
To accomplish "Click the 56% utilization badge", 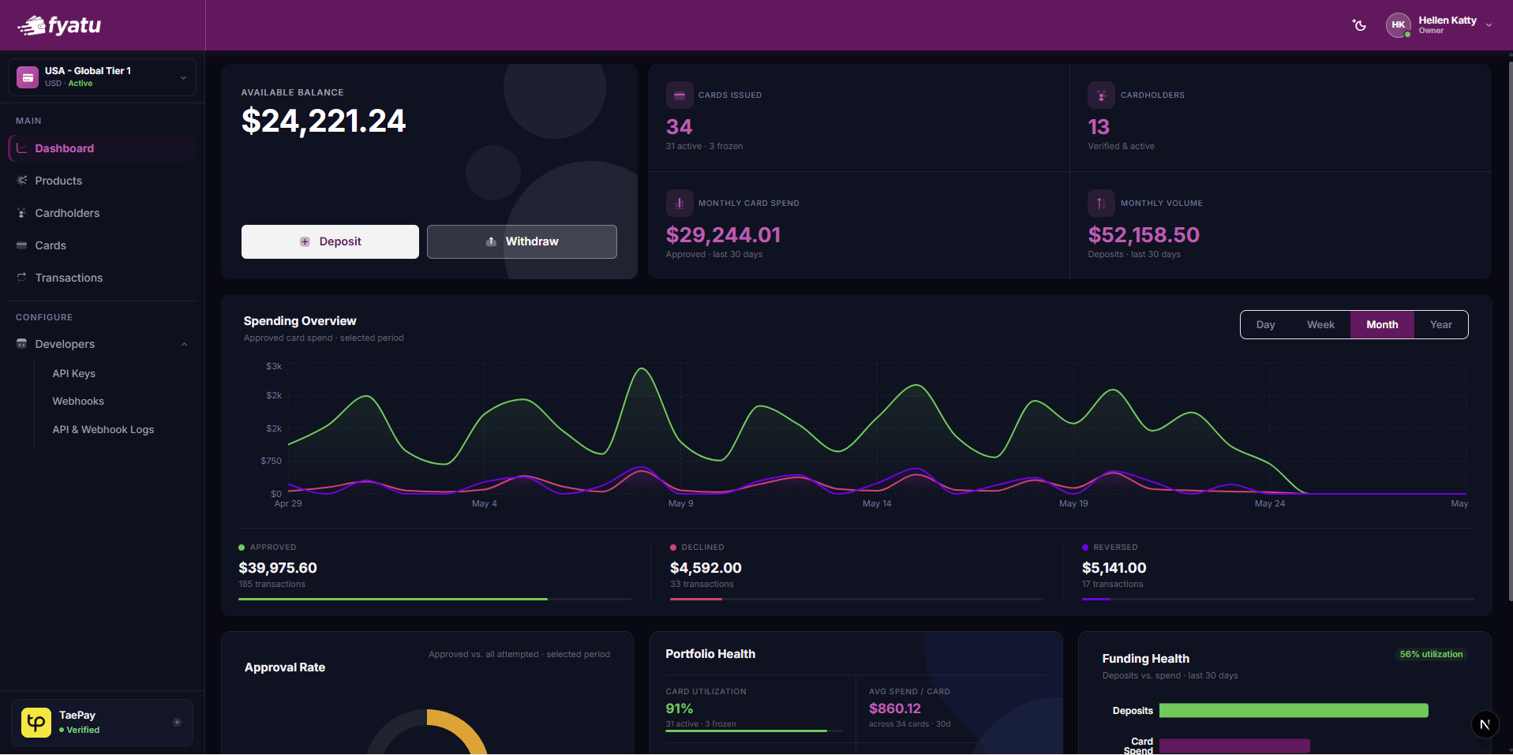I will pyautogui.click(x=1431, y=654).
